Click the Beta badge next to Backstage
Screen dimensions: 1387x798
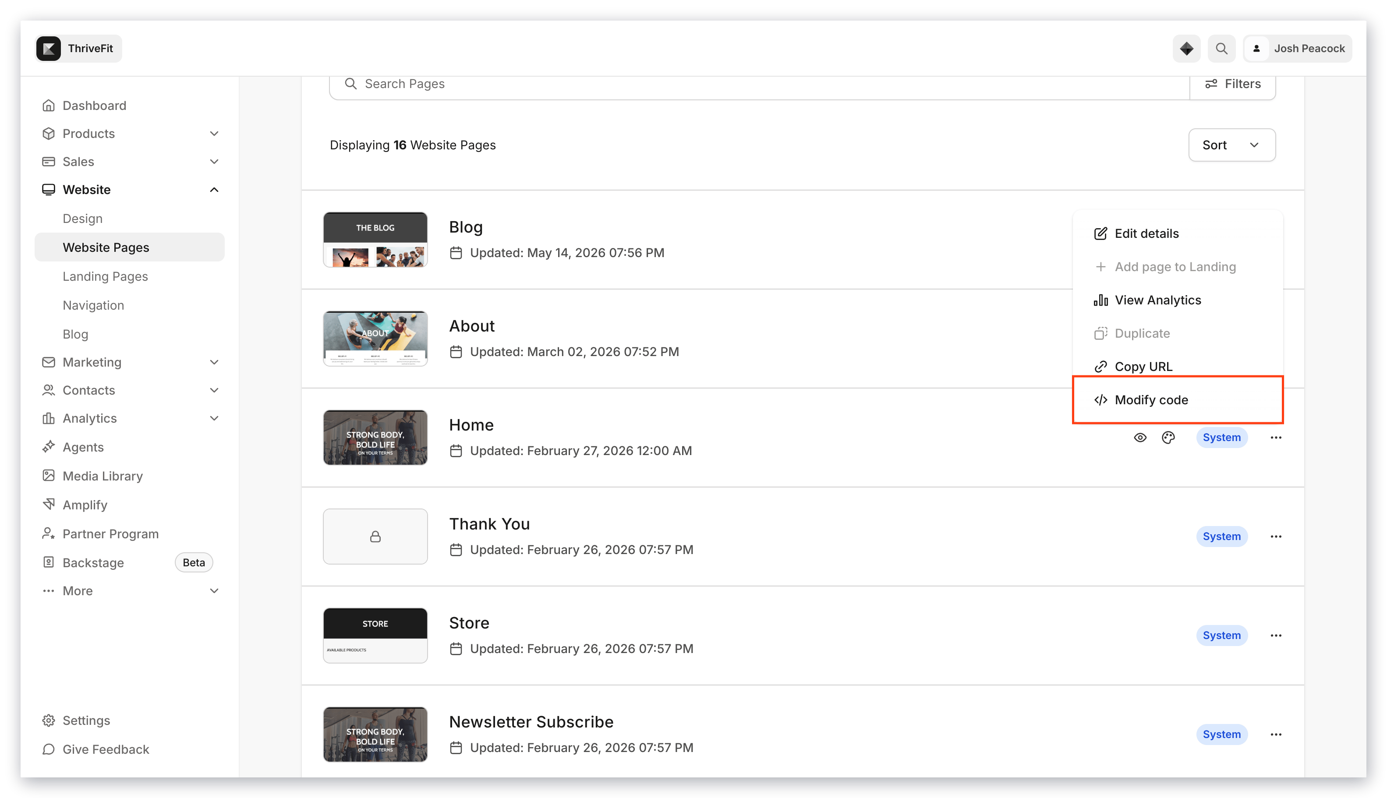tap(194, 562)
